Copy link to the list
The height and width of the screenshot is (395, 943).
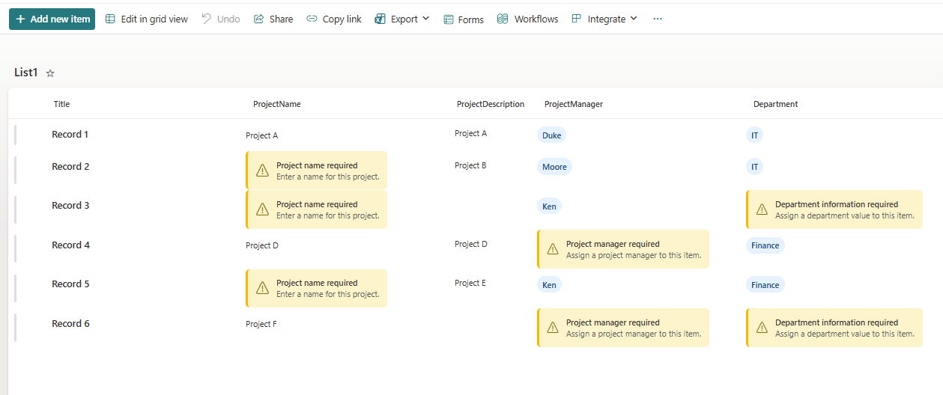click(334, 19)
